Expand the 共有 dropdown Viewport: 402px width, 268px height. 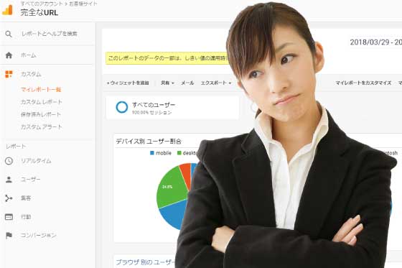(x=167, y=83)
